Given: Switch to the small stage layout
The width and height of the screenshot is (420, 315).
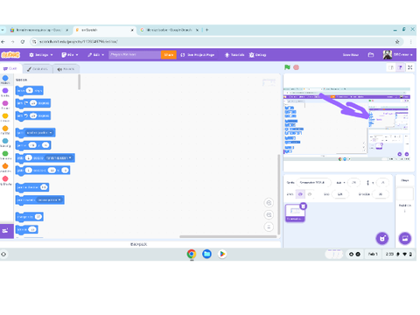Looking at the screenshot, I should [391, 67].
